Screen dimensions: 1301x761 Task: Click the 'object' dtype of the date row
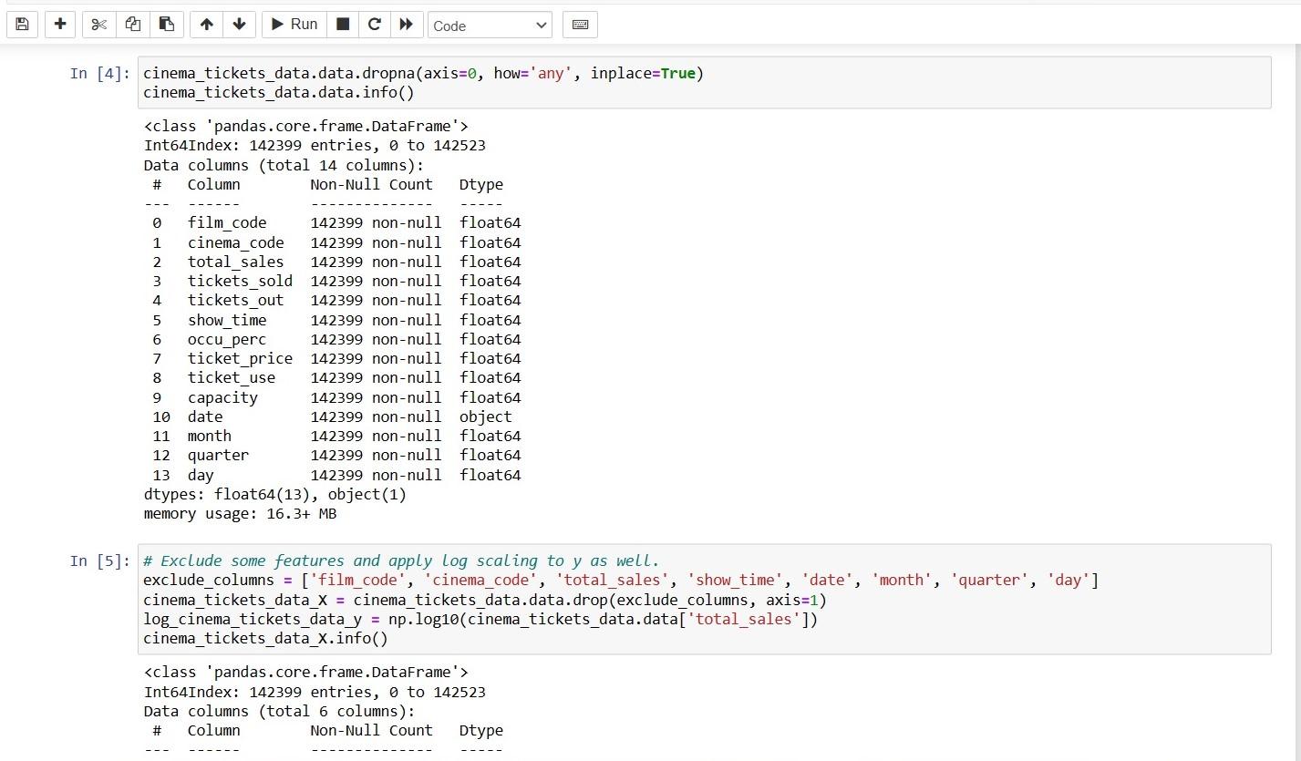point(486,416)
